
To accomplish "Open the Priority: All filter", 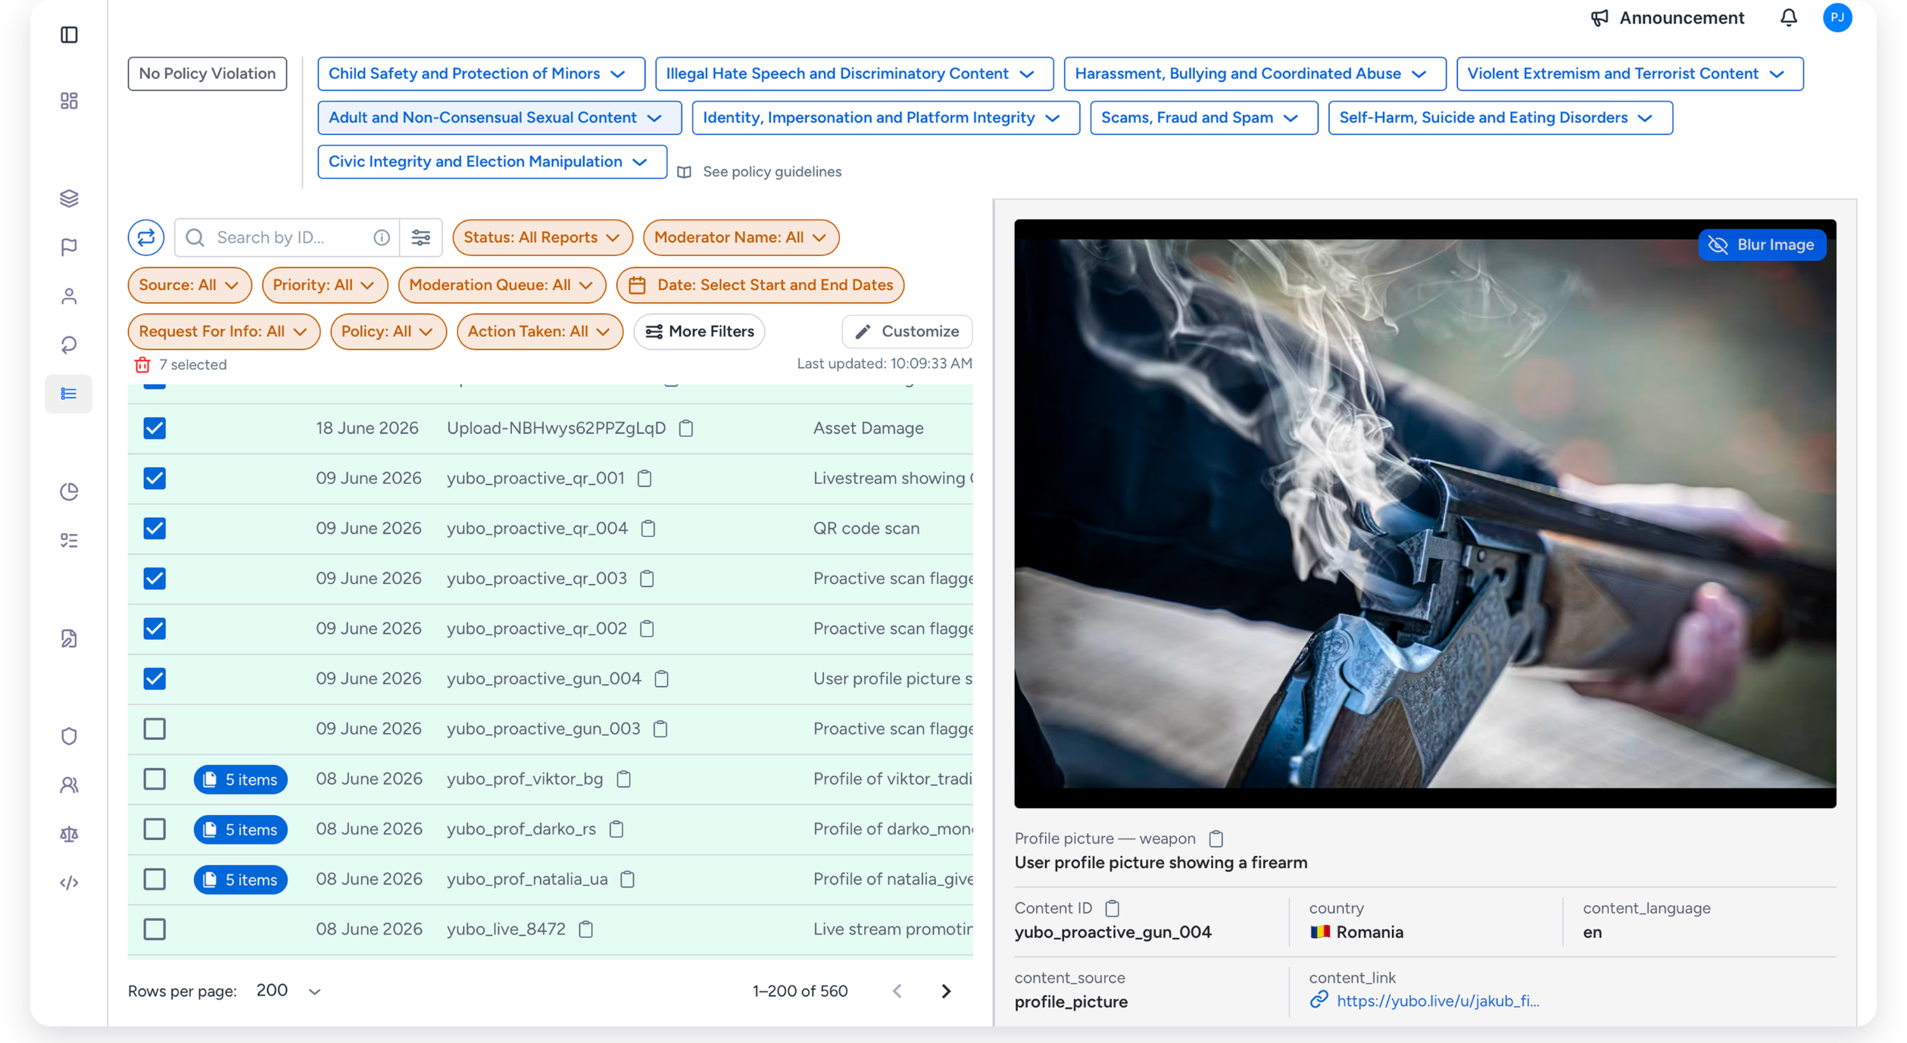I will (324, 286).
